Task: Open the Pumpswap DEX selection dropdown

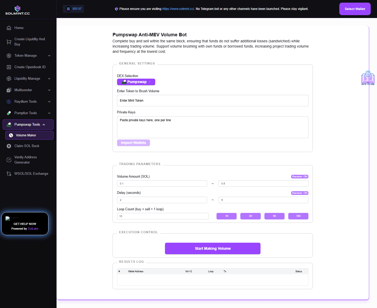Action: [136, 82]
